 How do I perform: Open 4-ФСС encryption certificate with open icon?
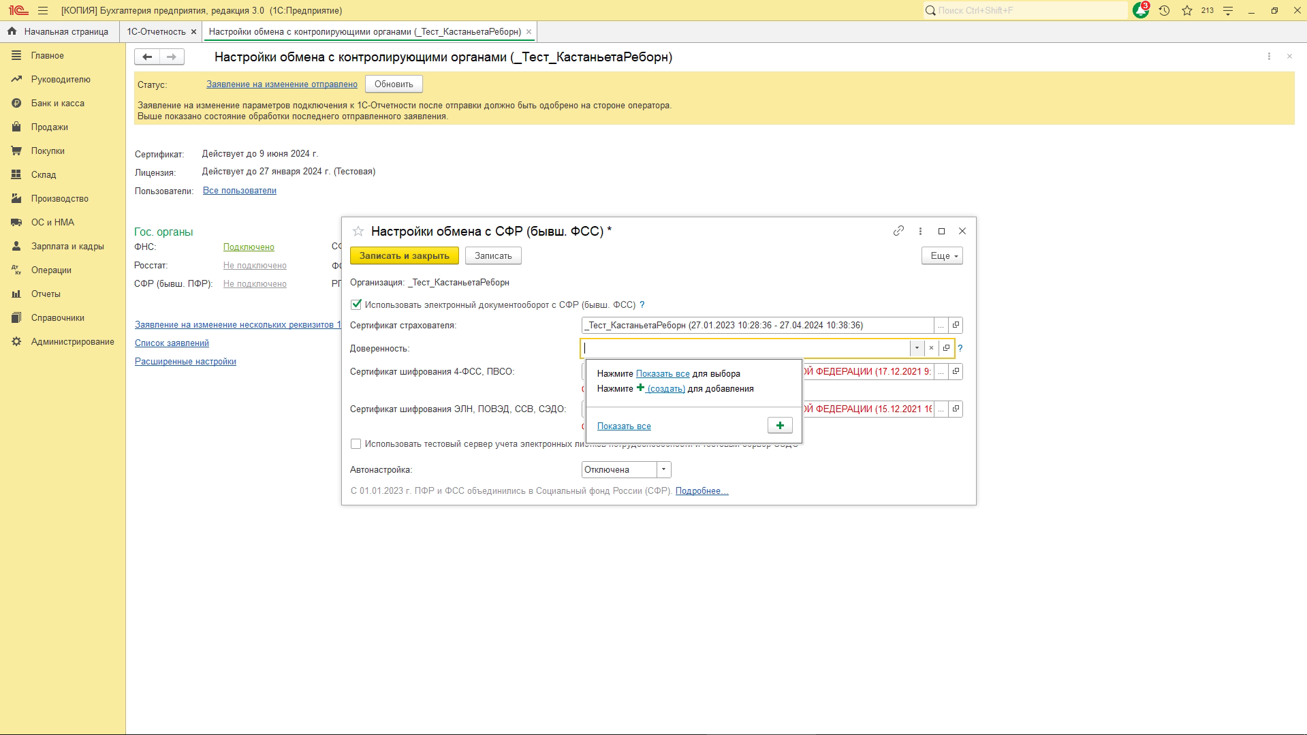[x=956, y=372]
